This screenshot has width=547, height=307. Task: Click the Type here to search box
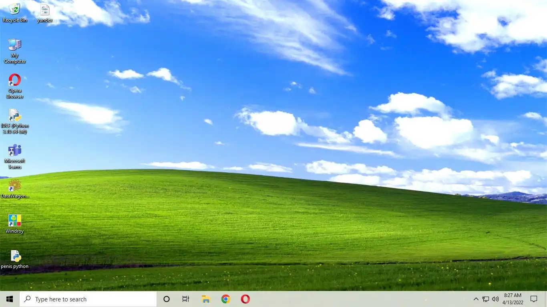(88, 299)
